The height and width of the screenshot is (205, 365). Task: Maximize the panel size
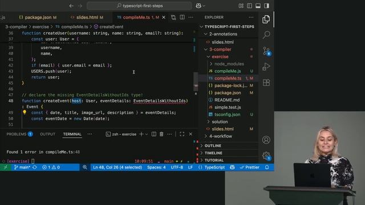pyautogui.click(x=182, y=134)
